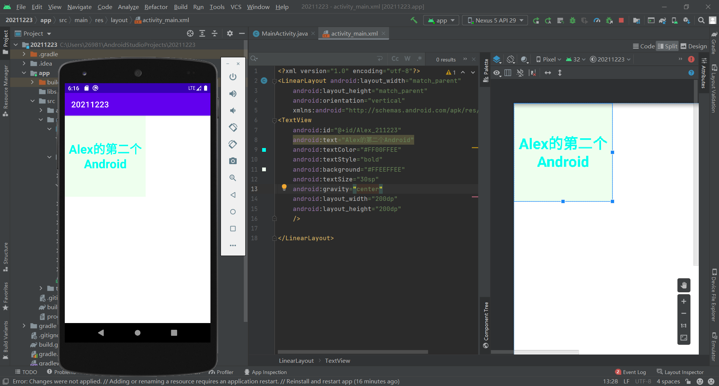
Task: Switch to Design view mode
Action: 694,46
